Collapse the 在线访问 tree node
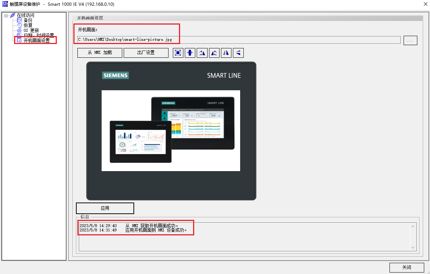The width and height of the screenshot is (430, 274). [6, 16]
